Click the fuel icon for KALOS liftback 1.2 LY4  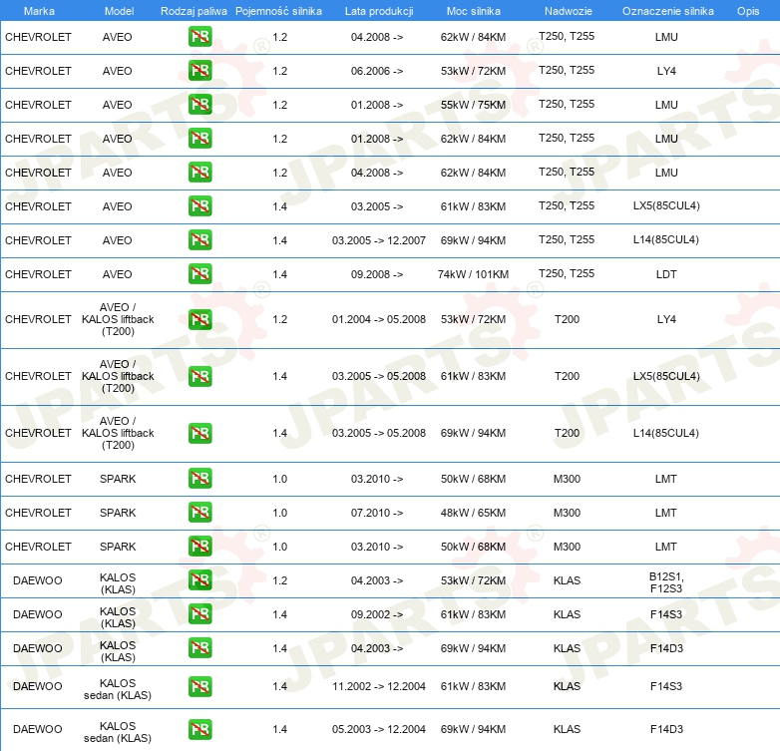tap(199, 319)
